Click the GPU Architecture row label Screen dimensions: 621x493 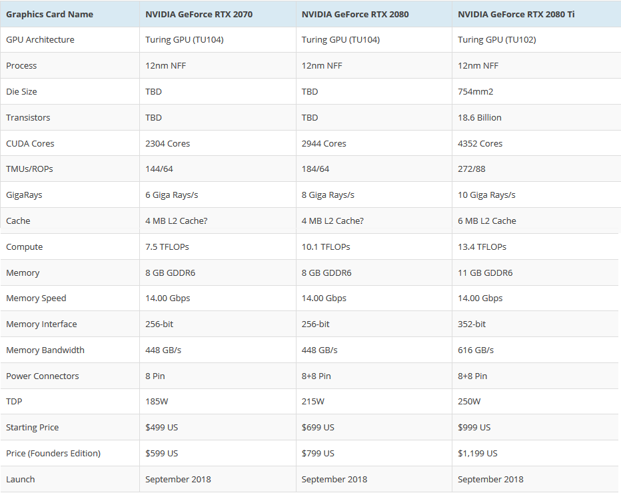coord(40,39)
